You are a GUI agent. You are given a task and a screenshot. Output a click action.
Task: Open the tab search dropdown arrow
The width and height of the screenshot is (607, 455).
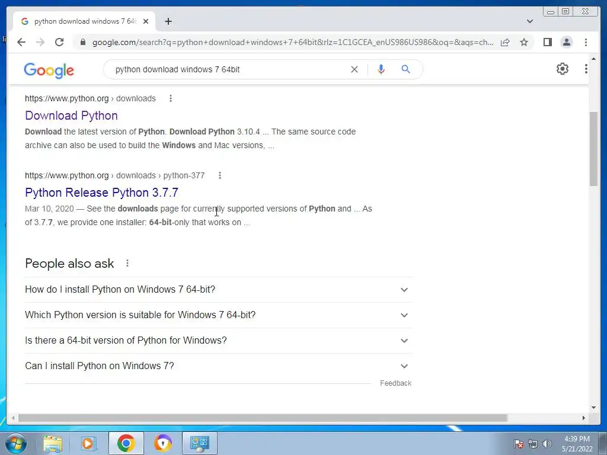[530, 21]
